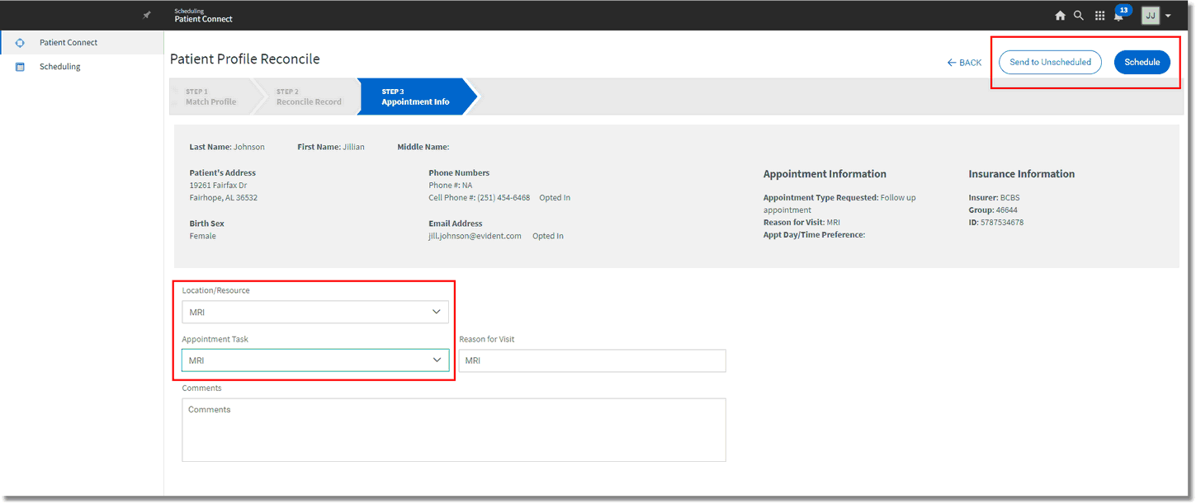Screen dimensions: 1196x504
Task: Click into the Comments text area
Action: click(x=454, y=430)
